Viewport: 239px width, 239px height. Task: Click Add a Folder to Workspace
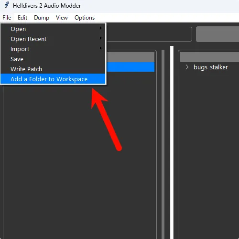(x=53, y=79)
